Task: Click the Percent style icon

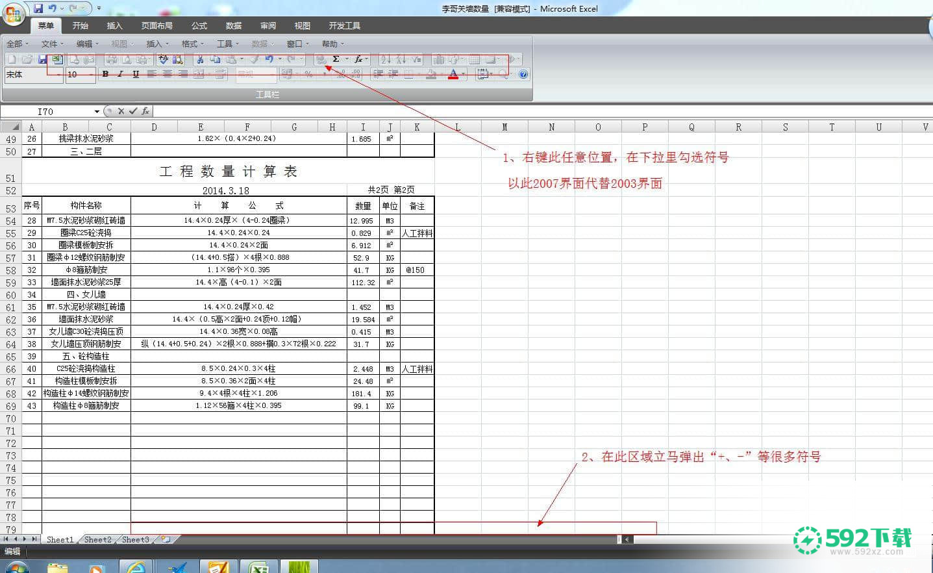Action: pyautogui.click(x=309, y=74)
